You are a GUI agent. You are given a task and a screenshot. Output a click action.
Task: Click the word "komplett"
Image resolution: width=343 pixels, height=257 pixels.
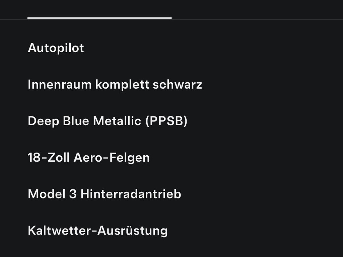[122, 84]
